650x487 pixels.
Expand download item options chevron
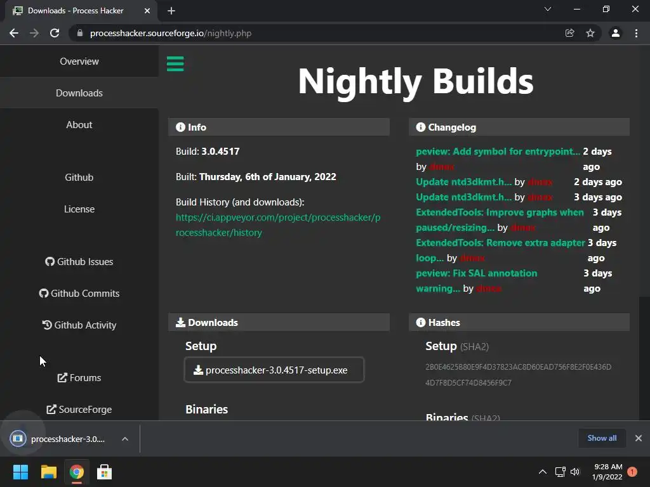[125, 439]
